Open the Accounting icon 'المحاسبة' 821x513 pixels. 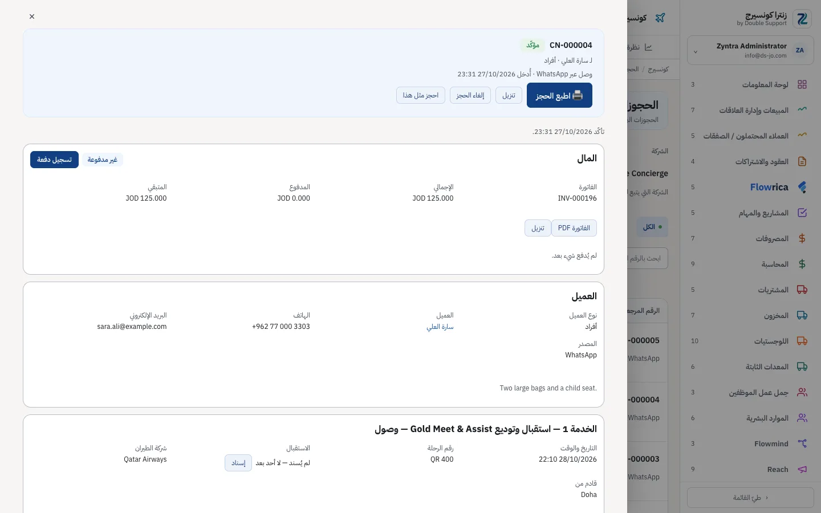[802, 264]
